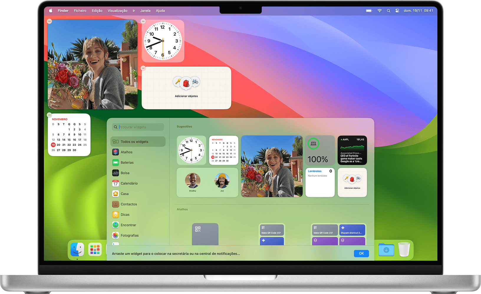Screen dimensions: 481x294
Task: Open Launchpad from the Dock
Action: coord(95,250)
